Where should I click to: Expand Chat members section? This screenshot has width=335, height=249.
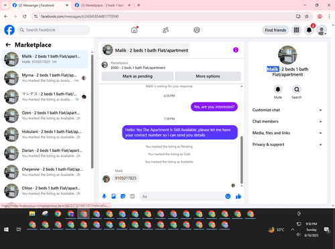[287, 122]
